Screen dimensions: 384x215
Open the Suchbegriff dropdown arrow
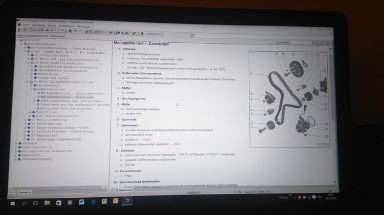coord(312,43)
